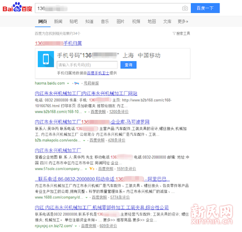Open the 阿里巴巴 result title

pyautogui.click(x=102, y=179)
